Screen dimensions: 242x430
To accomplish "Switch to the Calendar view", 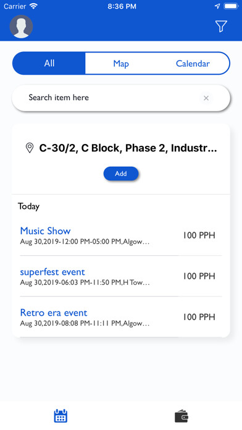I will pos(193,64).
